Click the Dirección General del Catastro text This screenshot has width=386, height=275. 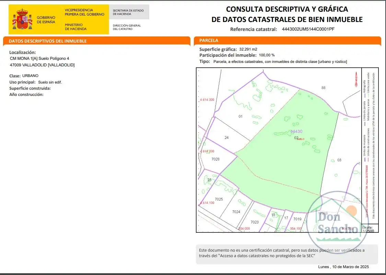click(x=127, y=27)
